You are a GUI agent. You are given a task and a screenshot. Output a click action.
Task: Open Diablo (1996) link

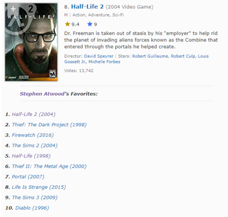click(x=32, y=208)
